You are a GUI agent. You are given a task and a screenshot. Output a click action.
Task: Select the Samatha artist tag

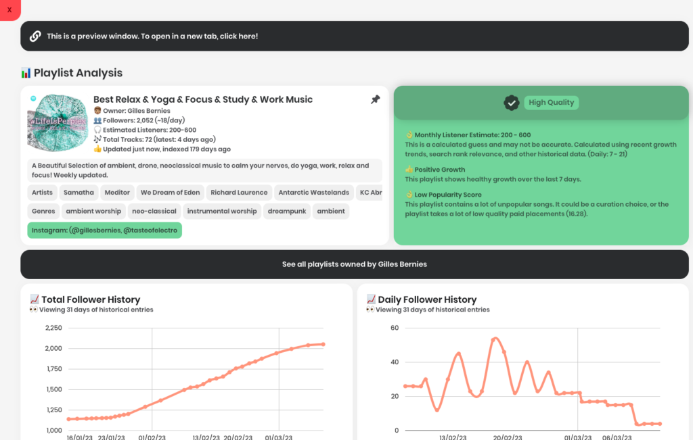[x=79, y=193]
